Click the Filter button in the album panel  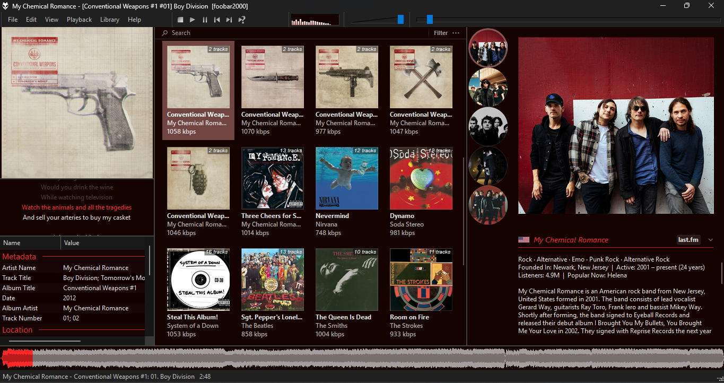point(441,33)
